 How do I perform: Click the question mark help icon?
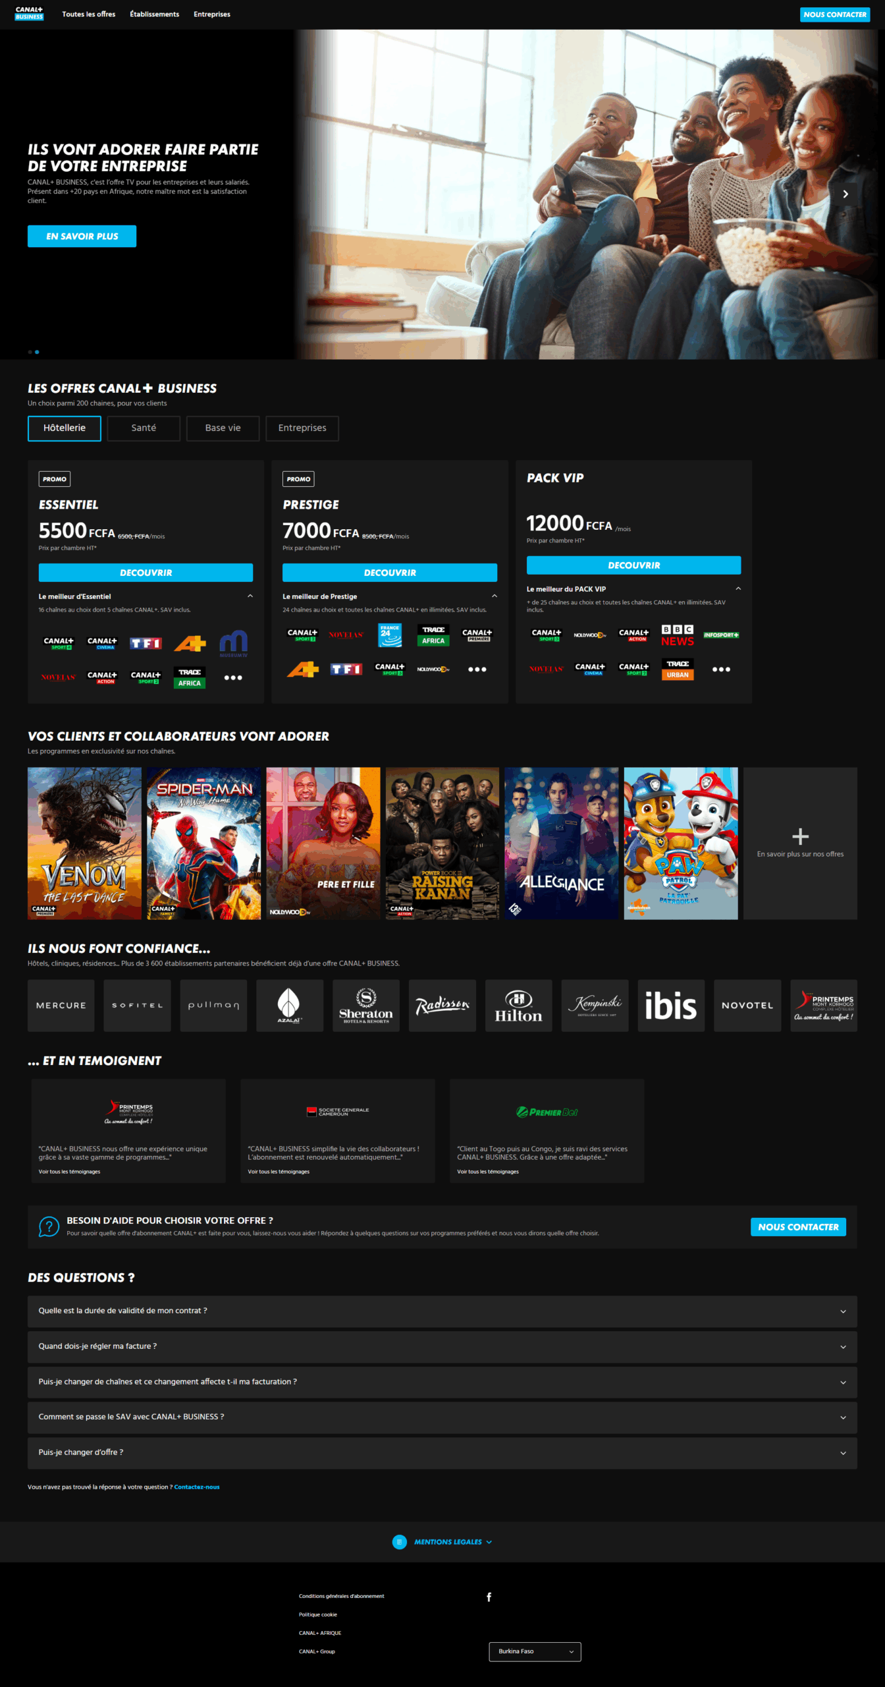pyautogui.click(x=49, y=1226)
